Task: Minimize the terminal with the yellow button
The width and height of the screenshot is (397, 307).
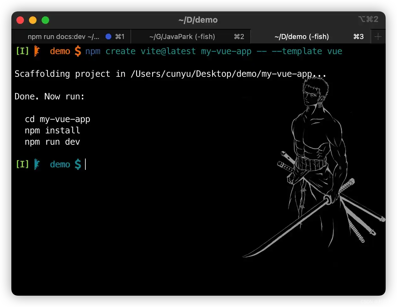Action: click(33, 20)
